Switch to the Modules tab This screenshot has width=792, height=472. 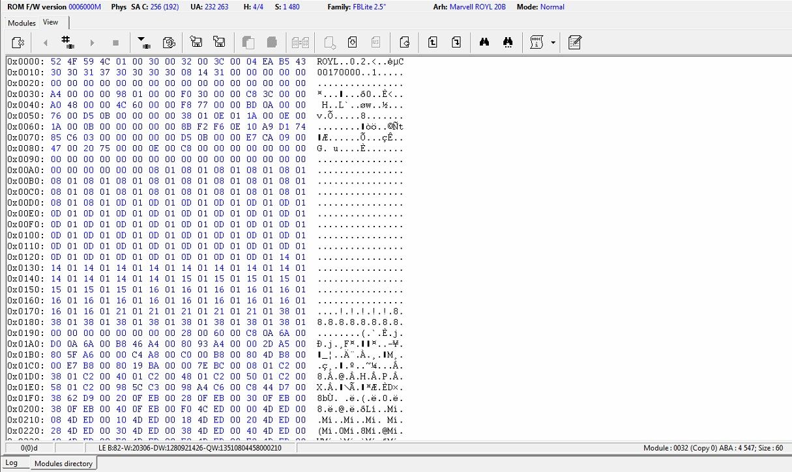click(x=22, y=23)
